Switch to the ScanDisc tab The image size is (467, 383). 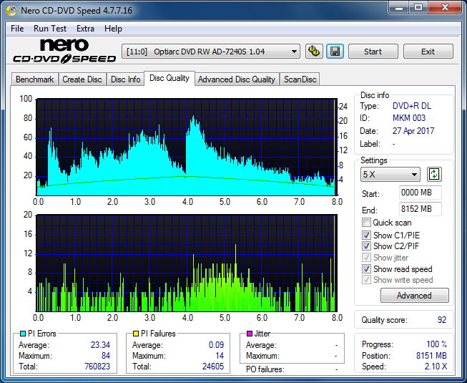pos(300,79)
